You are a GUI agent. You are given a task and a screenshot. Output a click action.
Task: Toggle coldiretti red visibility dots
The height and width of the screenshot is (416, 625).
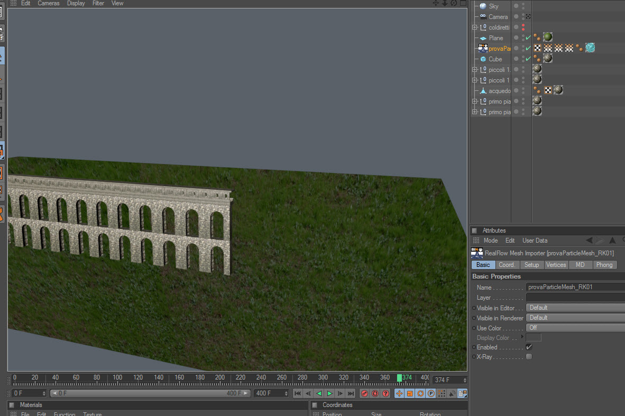523,27
